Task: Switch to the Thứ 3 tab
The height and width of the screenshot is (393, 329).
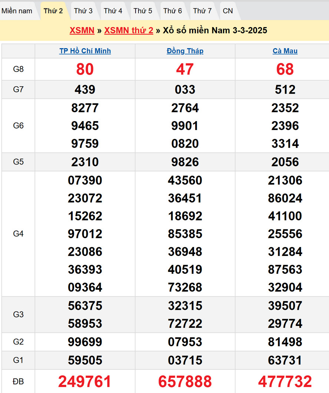Action: click(83, 11)
